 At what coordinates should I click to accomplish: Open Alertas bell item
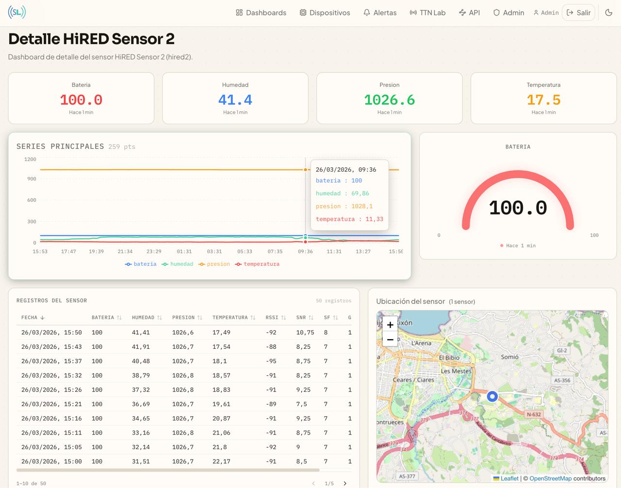click(380, 13)
